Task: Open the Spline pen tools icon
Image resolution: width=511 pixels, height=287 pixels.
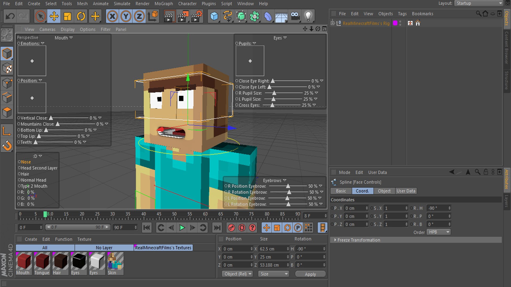Action: tap(228, 16)
